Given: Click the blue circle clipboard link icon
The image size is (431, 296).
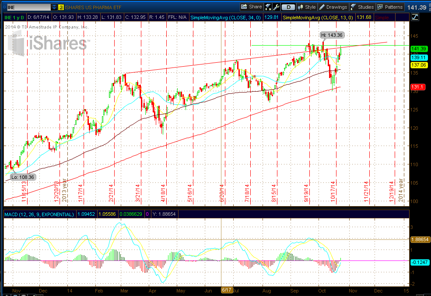Looking at the screenshot, I should tap(4, 7).
